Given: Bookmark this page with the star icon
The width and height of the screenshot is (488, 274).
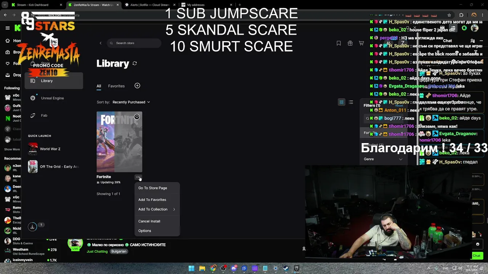Looking at the screenshot, I should pyautogui.click(x=449, y=15).
